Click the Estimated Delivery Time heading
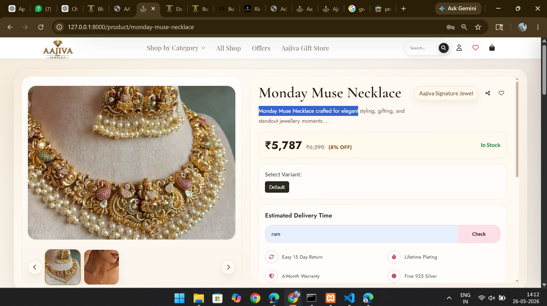 coord(298,216)
